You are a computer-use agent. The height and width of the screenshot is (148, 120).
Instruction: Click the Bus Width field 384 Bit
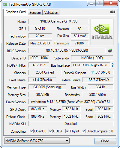[100, 87]
